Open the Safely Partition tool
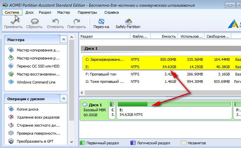The height and width of the screenshot is (148, 241). click(x=128, y=23)
